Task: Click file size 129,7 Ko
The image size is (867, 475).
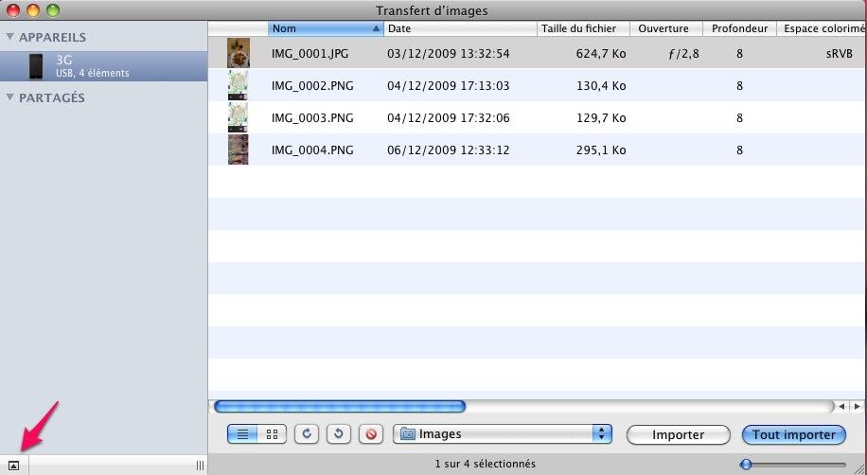Action: [601, 117]
